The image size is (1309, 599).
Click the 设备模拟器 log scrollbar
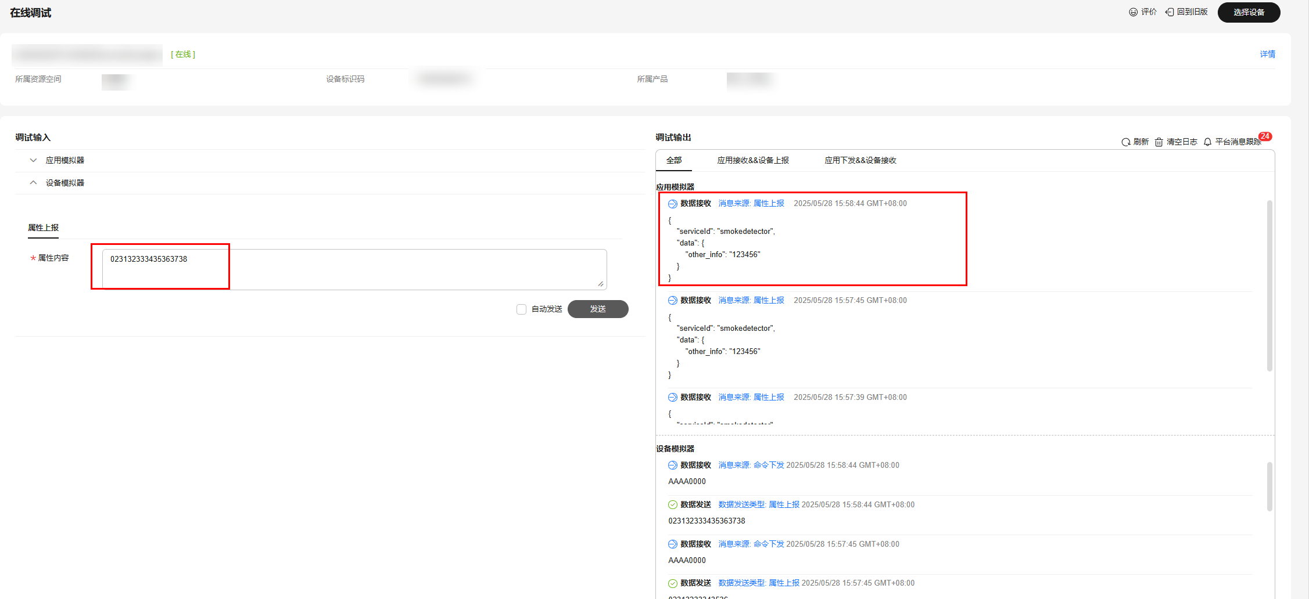pyautogui.click(x=1269, y=486)
